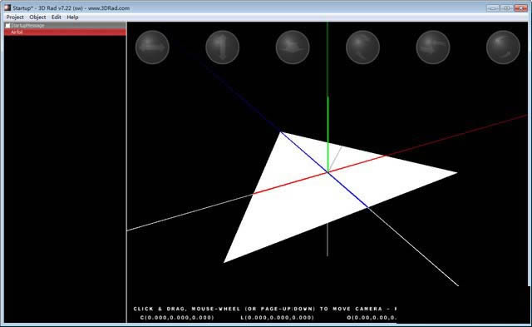Click the vertical-arrow move sphere button
The width and height of the screenshot is (532, 327).
coord(222,47)
